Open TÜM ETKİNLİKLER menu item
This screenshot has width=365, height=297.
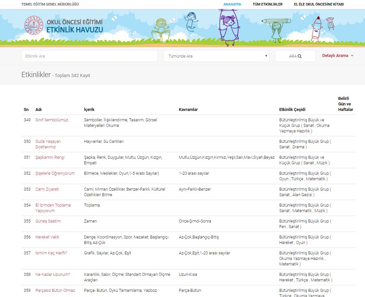click(x=268, y=4)
